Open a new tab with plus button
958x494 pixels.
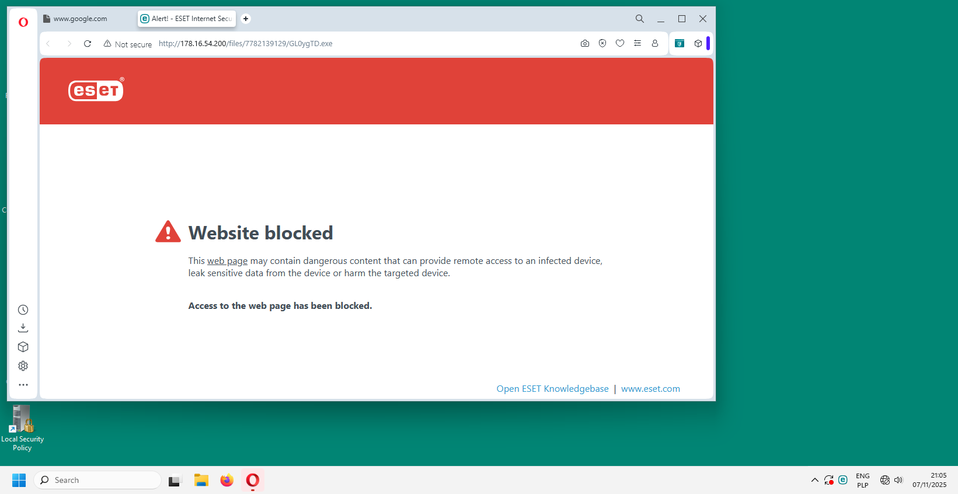click(x=246, y=19)
